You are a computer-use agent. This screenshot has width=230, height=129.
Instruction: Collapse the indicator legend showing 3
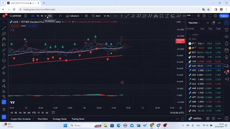(12, 30)
